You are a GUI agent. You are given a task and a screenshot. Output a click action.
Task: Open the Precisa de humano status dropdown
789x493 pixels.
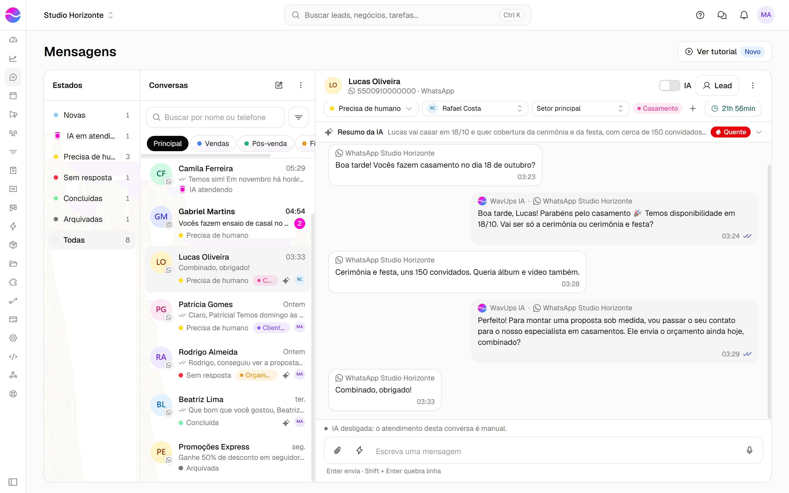[371, 108]
